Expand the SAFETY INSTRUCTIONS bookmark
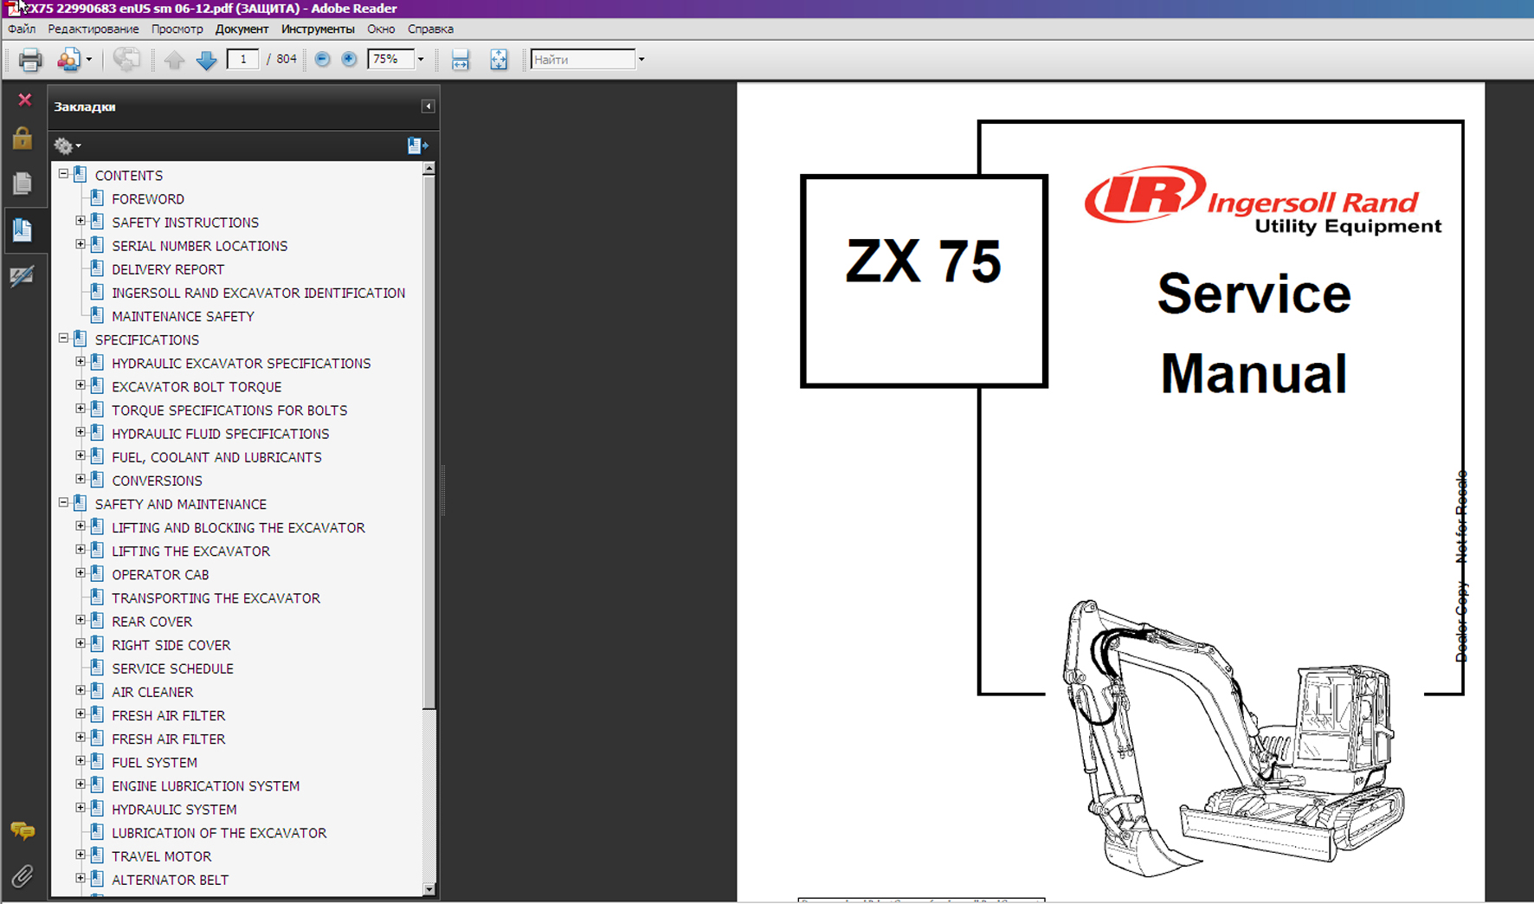The height and width of the screenshot is (904, 1534). tap(81, 222)
